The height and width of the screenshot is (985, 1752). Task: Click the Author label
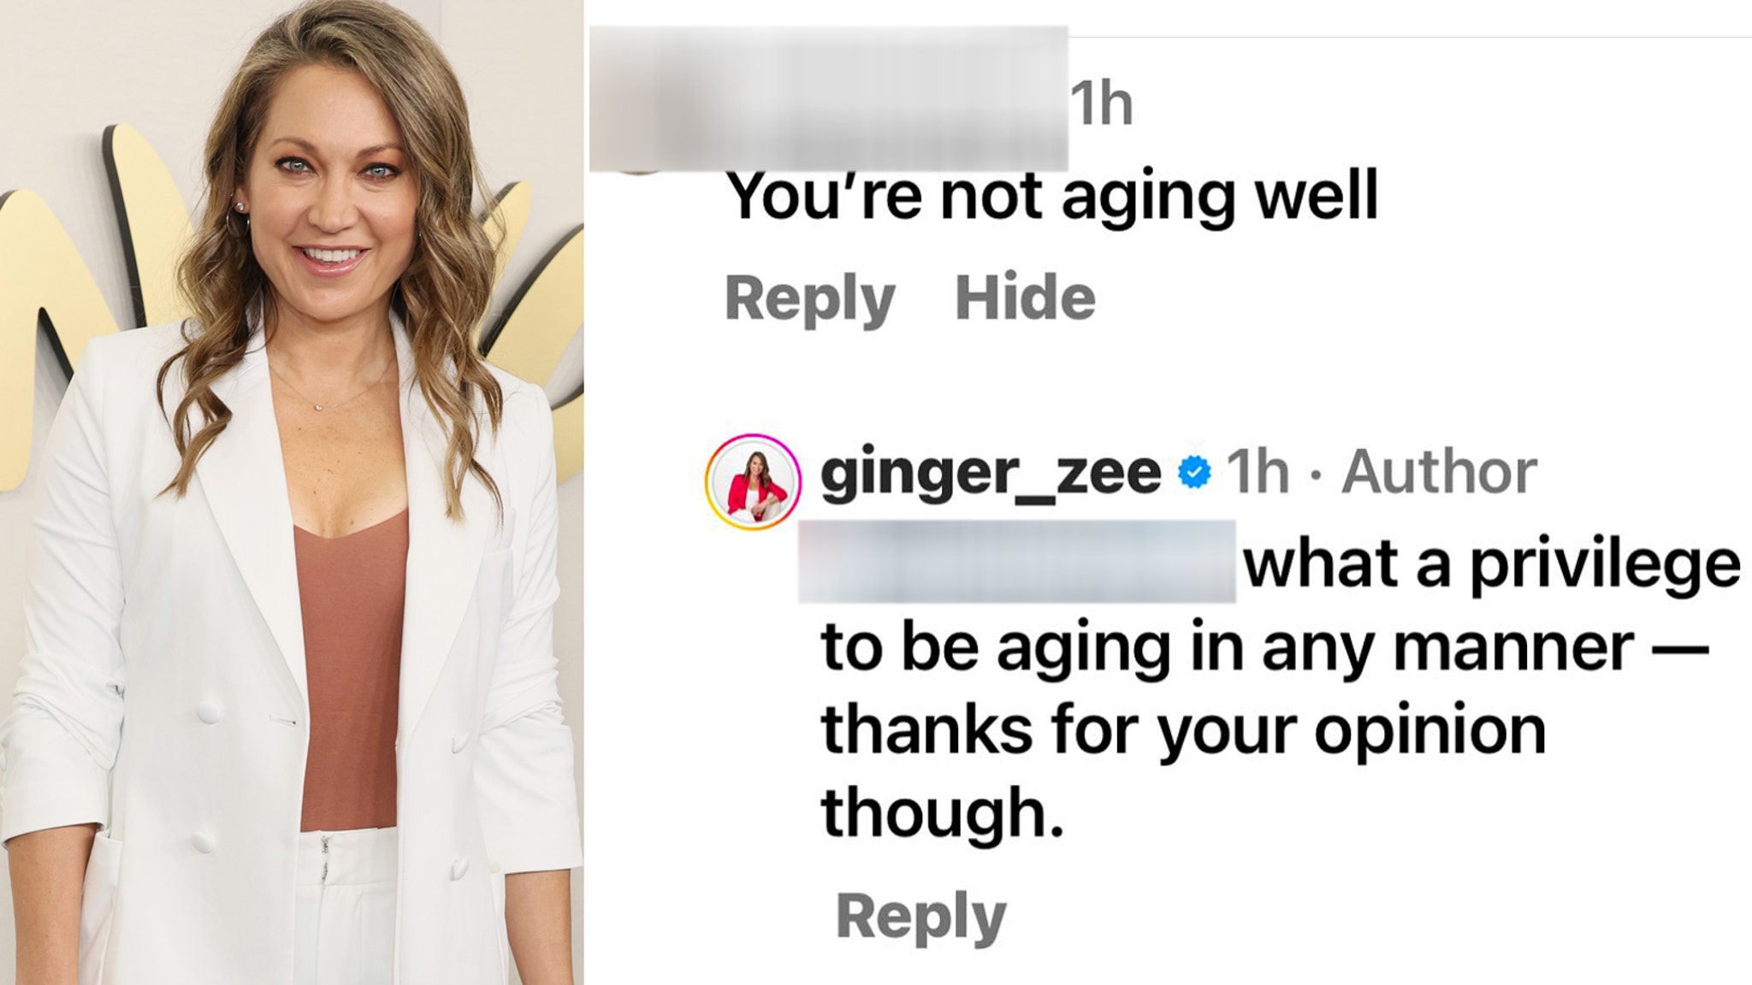1439,472
